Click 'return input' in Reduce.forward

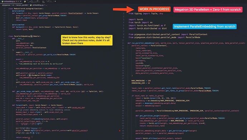21,20
